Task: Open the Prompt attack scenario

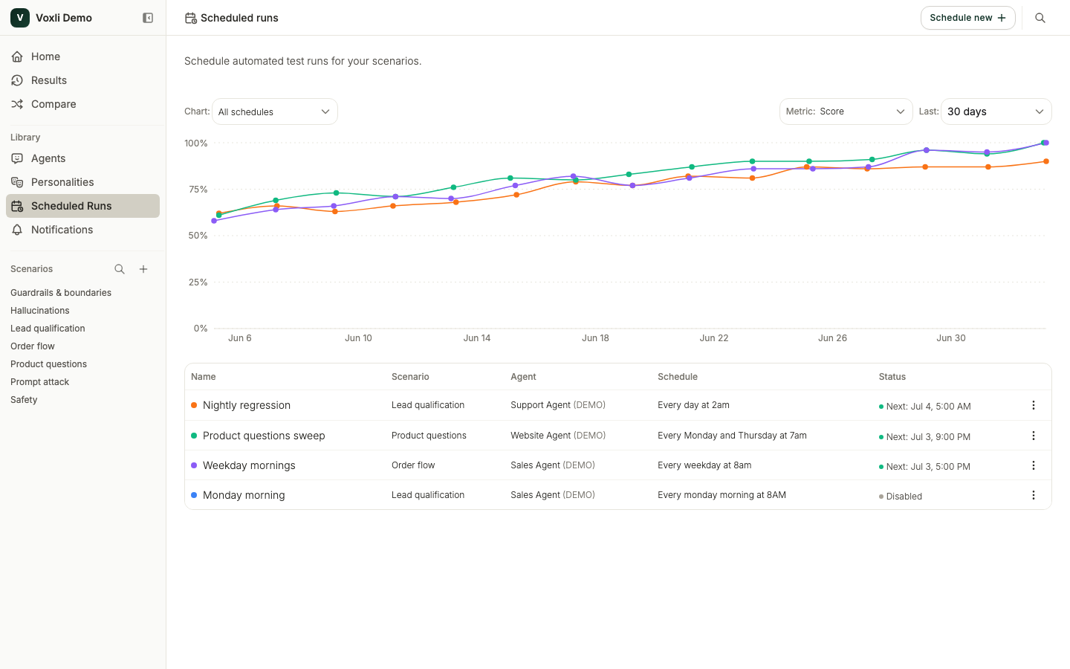Action: tap(40, 382)
